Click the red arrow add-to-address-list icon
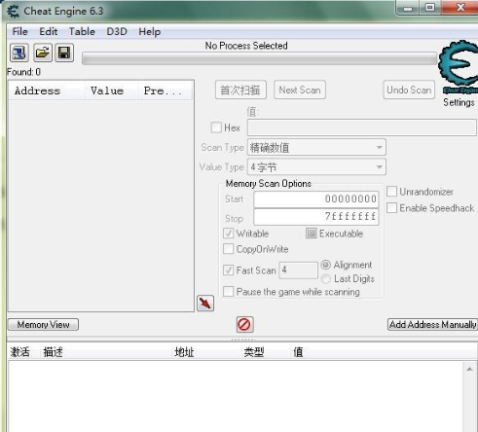 tap(205, 304)
